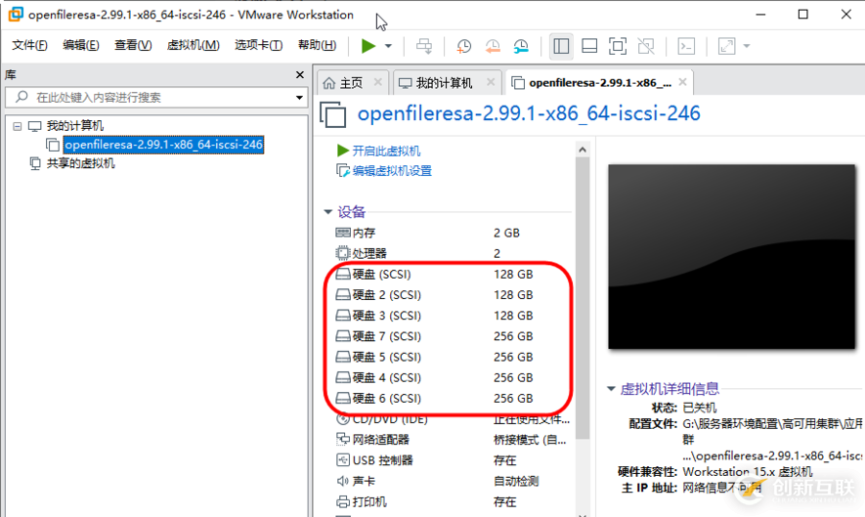Close the 库 library panel
The image size is (865, 517).
pyautogui.click(x=300, y=75)
